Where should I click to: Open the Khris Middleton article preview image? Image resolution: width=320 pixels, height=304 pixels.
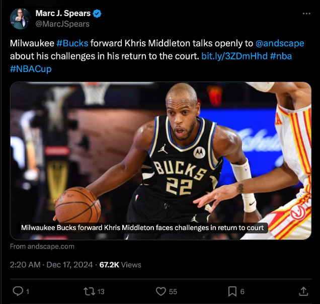[x=161, y=161]
